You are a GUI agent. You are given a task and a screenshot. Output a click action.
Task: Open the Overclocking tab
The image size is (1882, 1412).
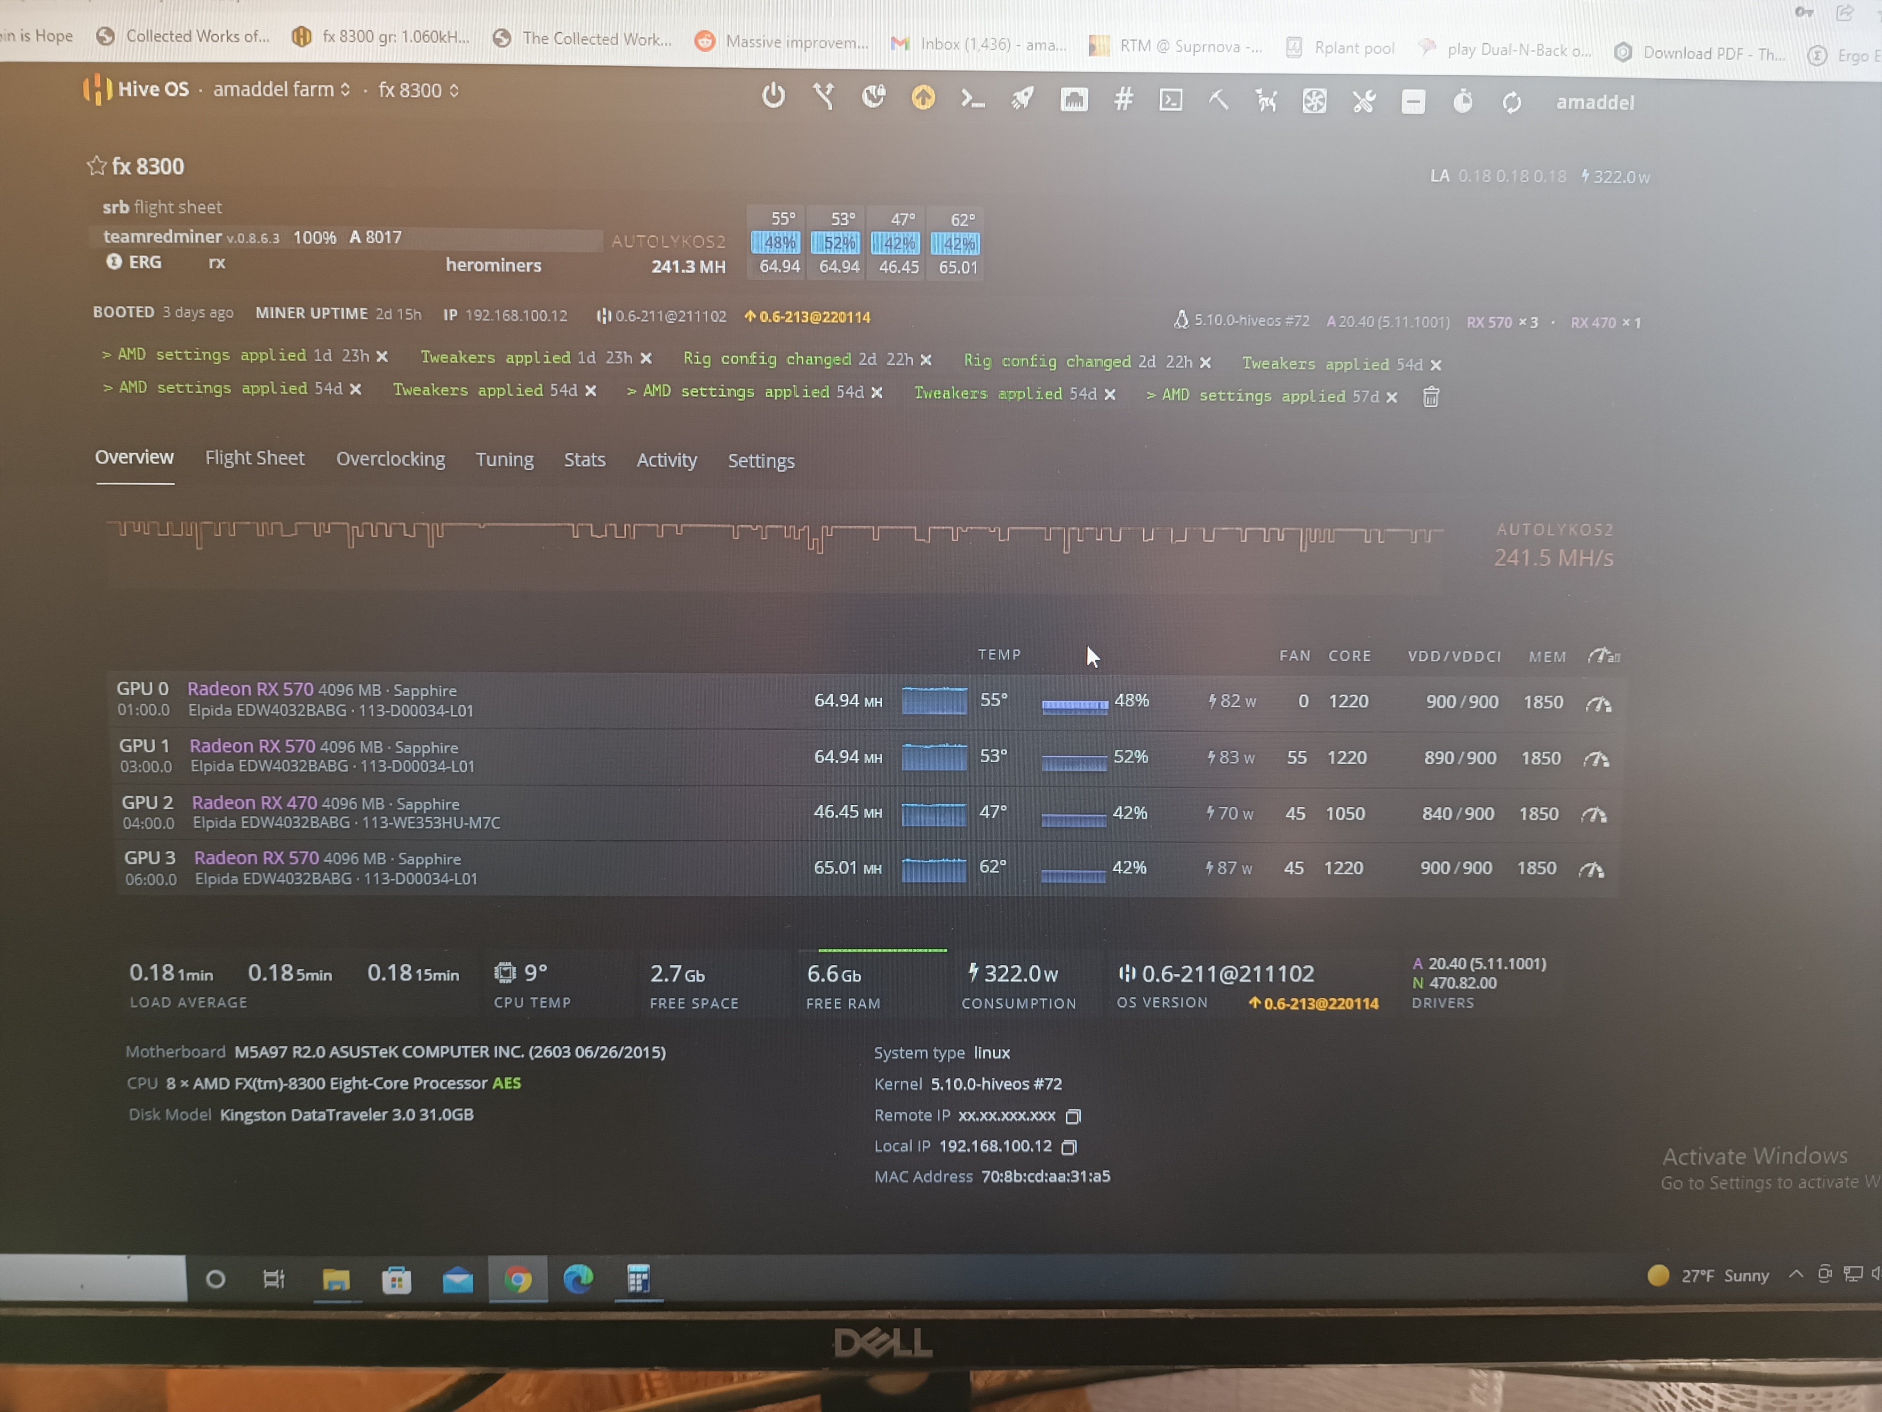tap(391, 459)
